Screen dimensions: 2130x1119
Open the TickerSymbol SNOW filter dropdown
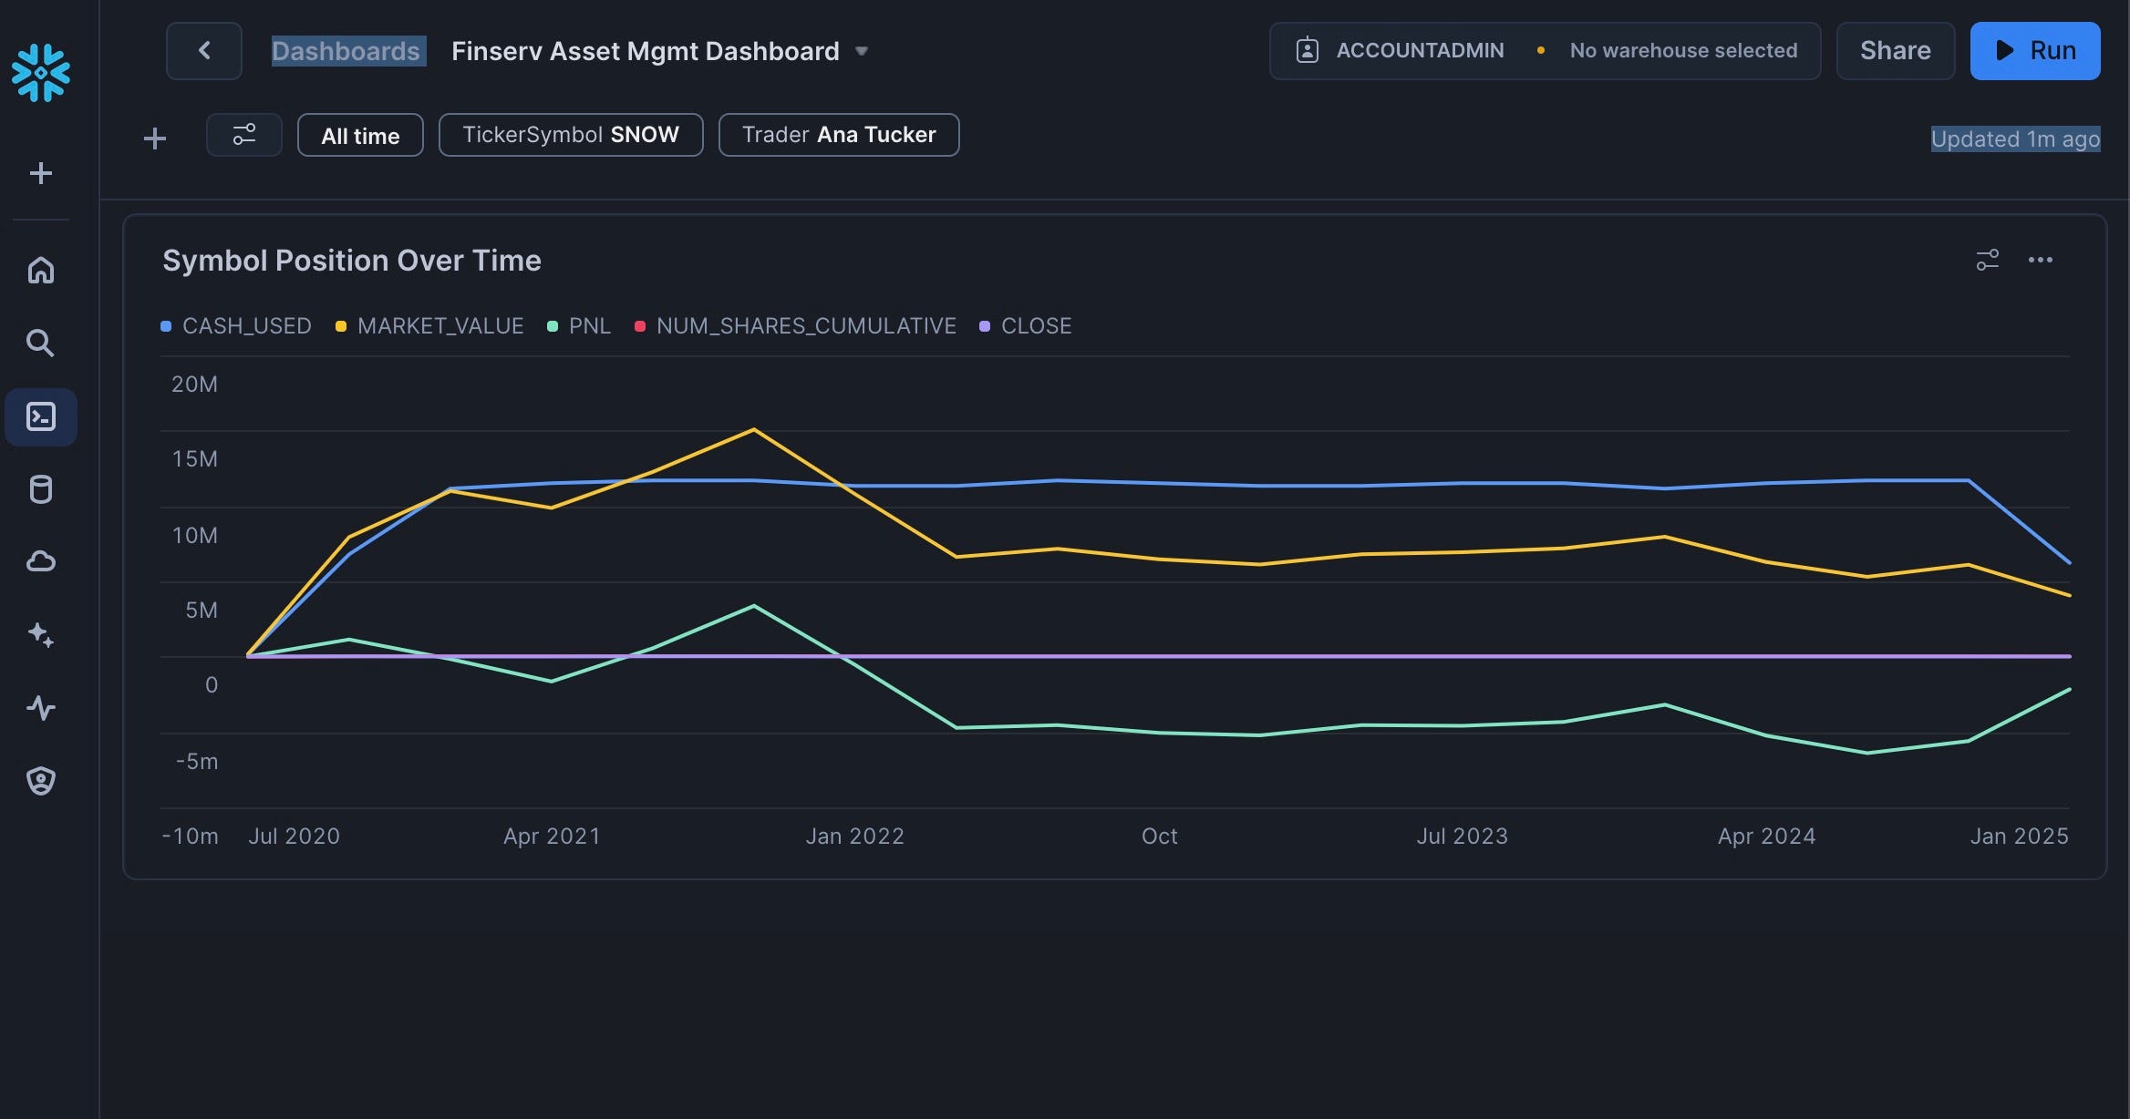click(571, 135)
